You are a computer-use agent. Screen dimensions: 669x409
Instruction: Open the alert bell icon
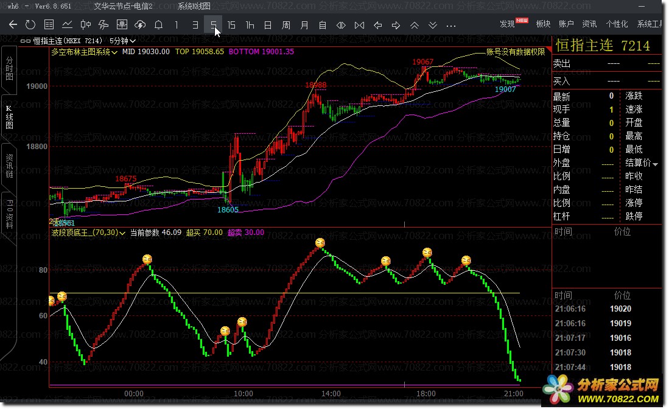tap(158, 25)
